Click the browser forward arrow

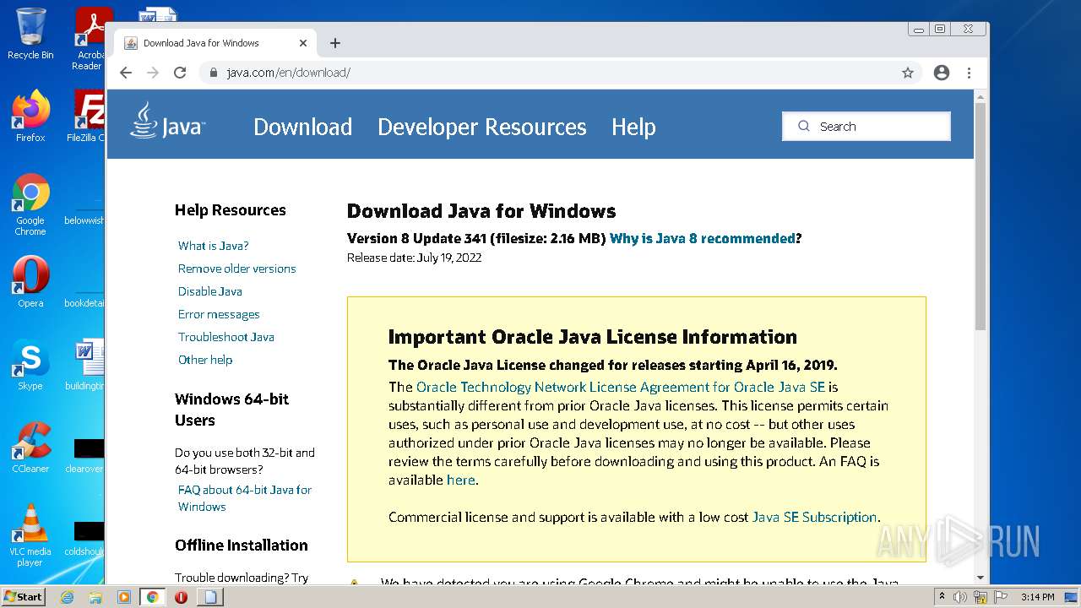tap(153, 73)
